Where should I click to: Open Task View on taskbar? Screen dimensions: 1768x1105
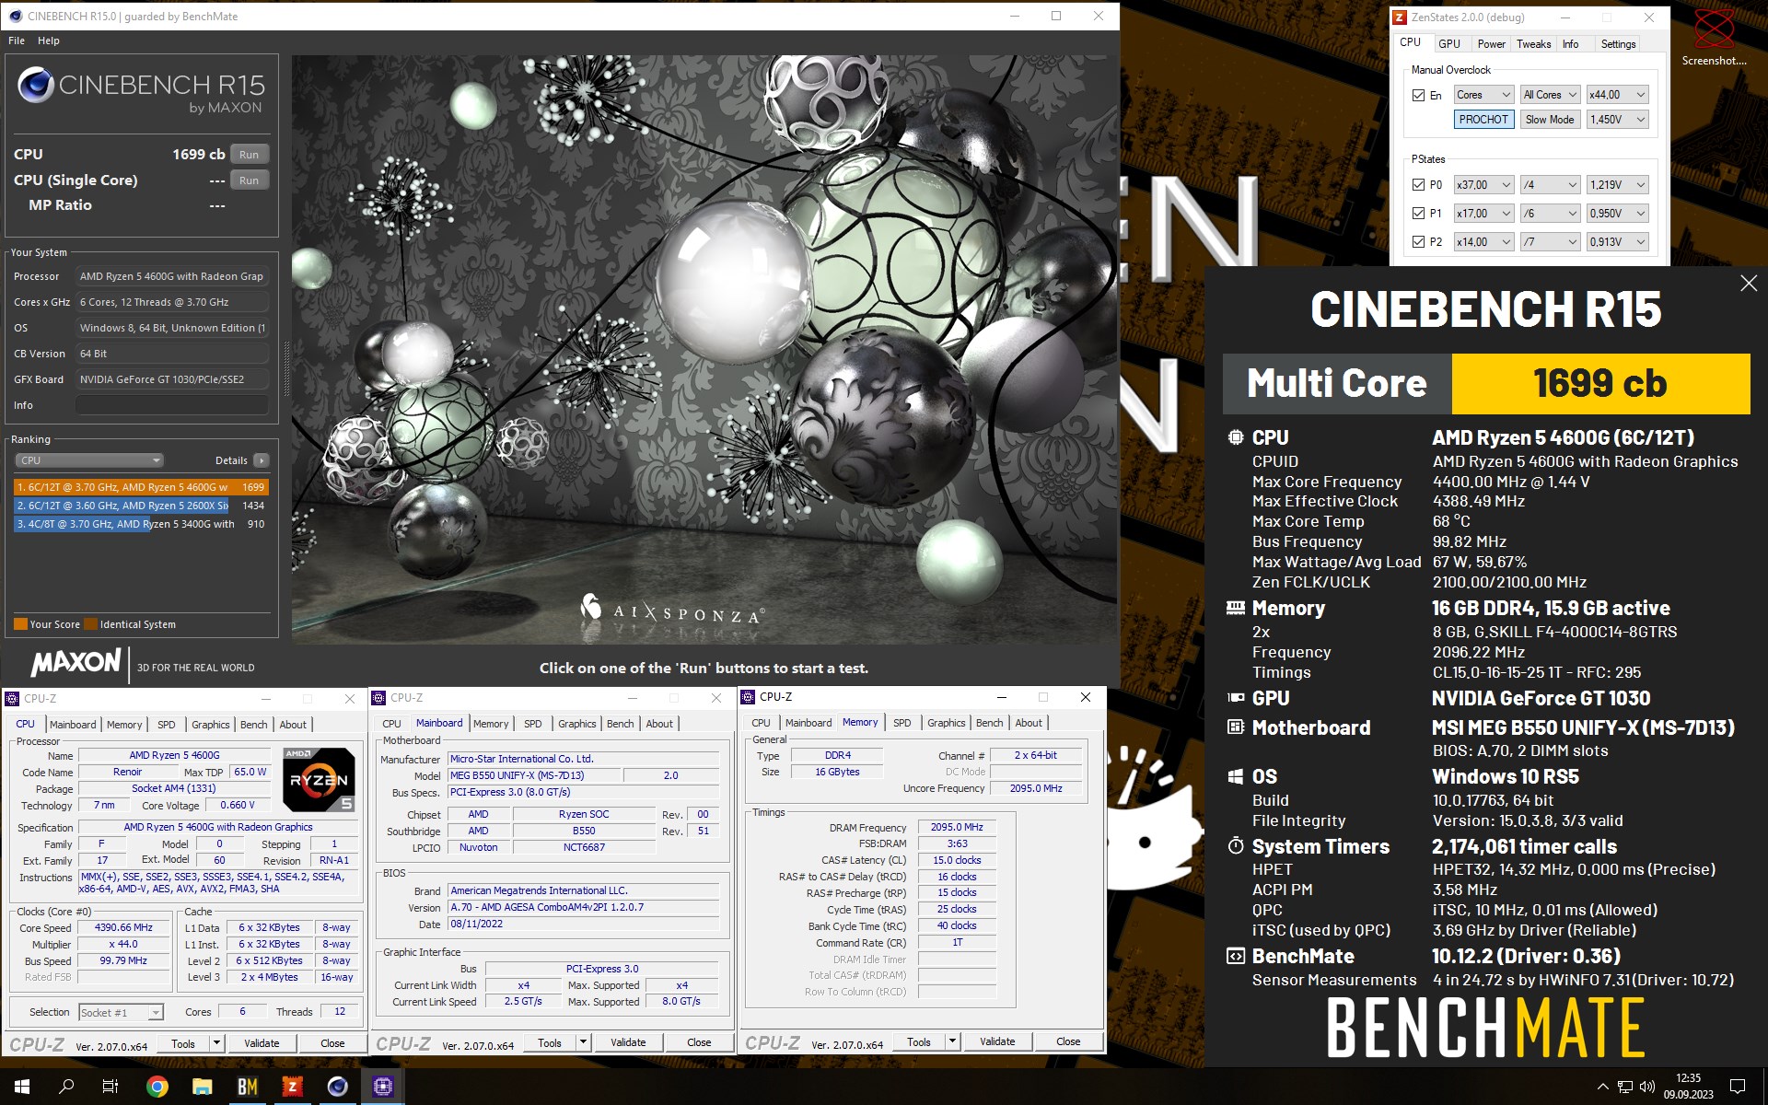pyautogui.click(x=110, y=1087)
